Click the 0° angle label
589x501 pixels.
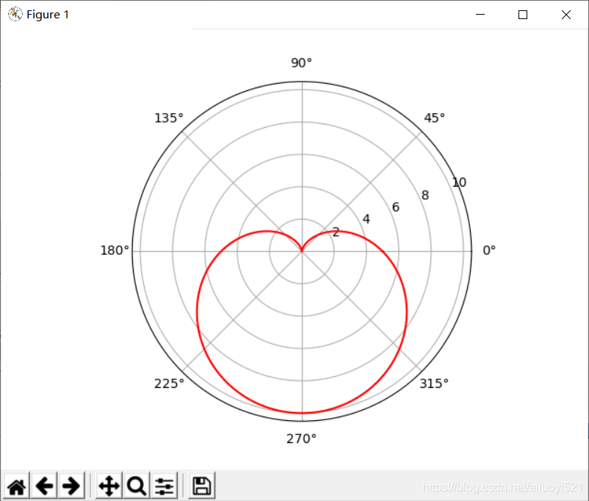(x=489, y=250)
